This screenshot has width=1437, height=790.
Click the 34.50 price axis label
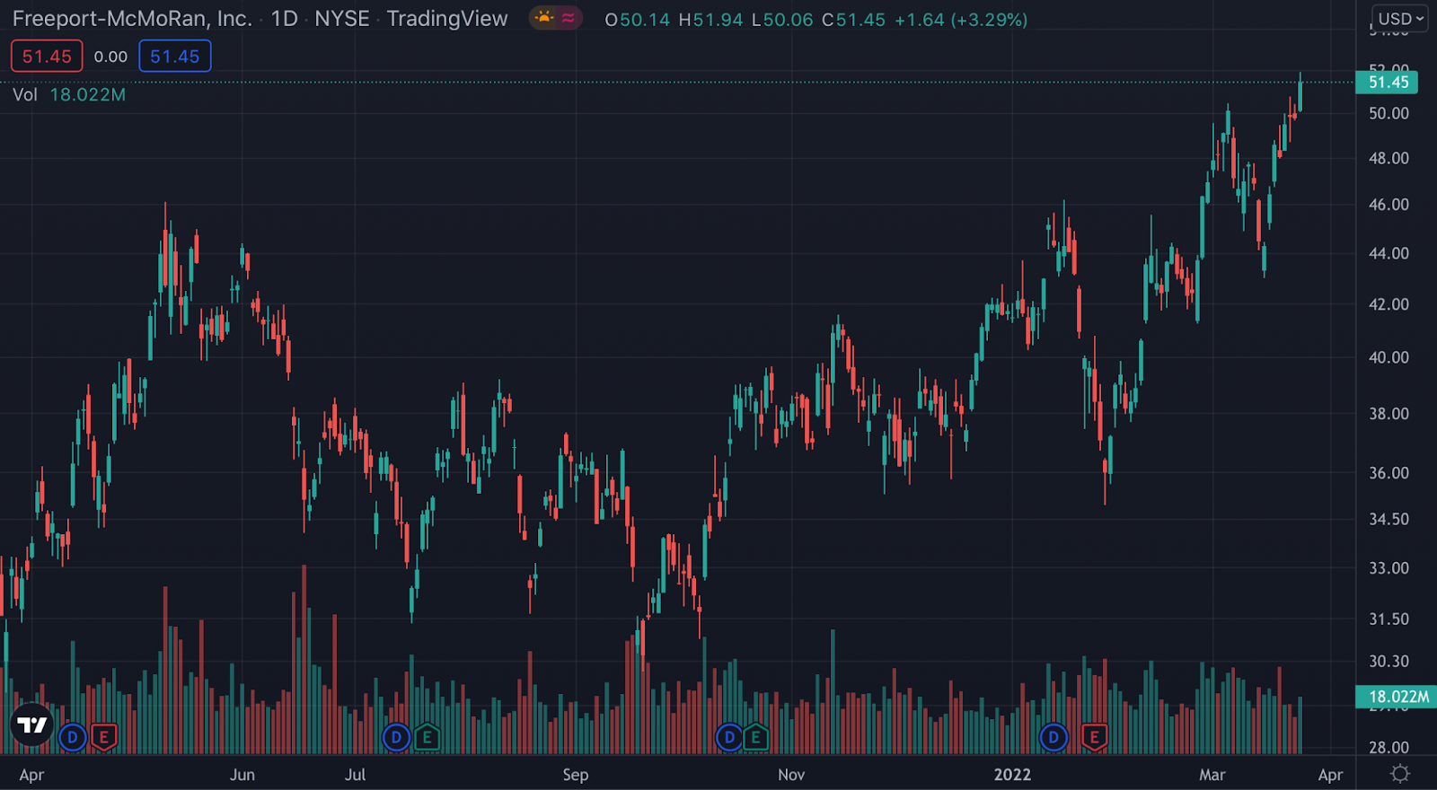[1389, 519]
